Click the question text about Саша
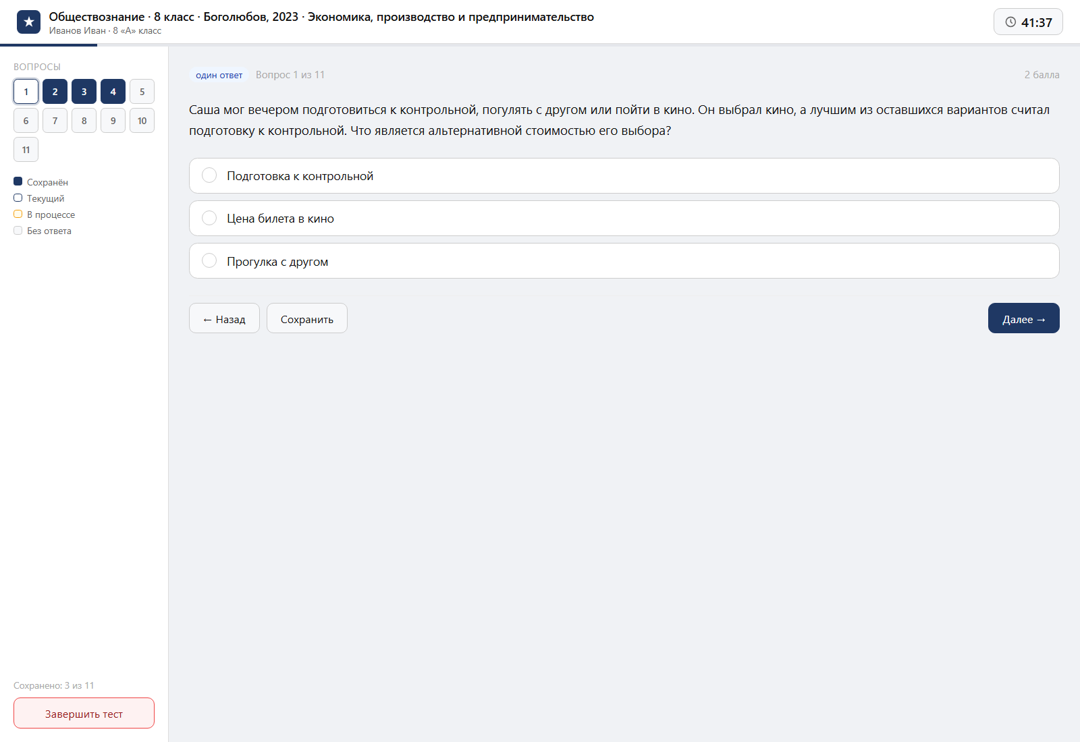The image size is (1080, 742). pos(620,120)
